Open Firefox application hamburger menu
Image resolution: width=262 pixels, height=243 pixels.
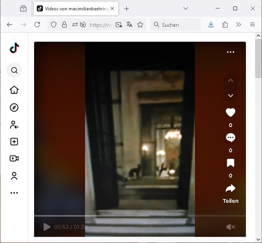[x=252, y=25]
